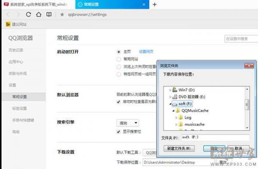Click folder tree scrollbar down arrow
The height and width of the screenshot is (169, 258).
click(x=247, y=128)
